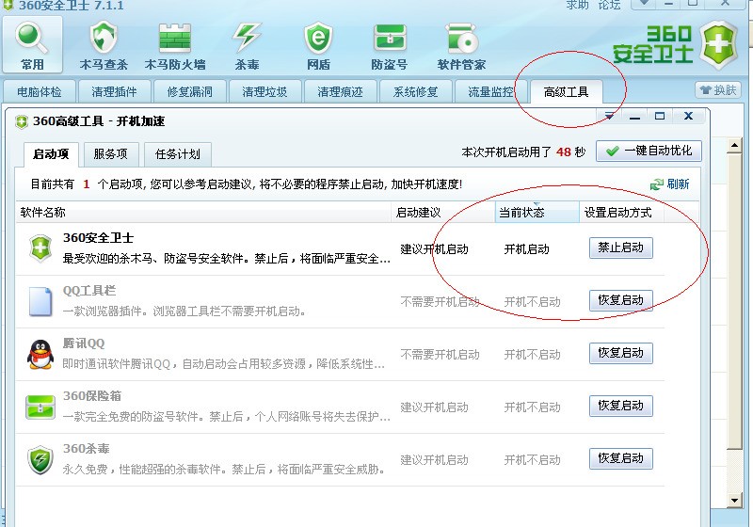This screenshot has height=527, width=753.
Task: Open the 杀毒 lightning icon
Action: coord(247,45)
